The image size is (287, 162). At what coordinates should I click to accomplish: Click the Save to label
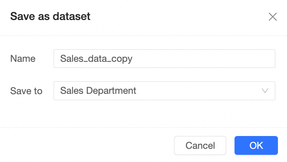point(26,91)
